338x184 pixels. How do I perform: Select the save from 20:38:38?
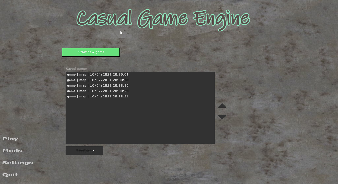pos(98,80)
